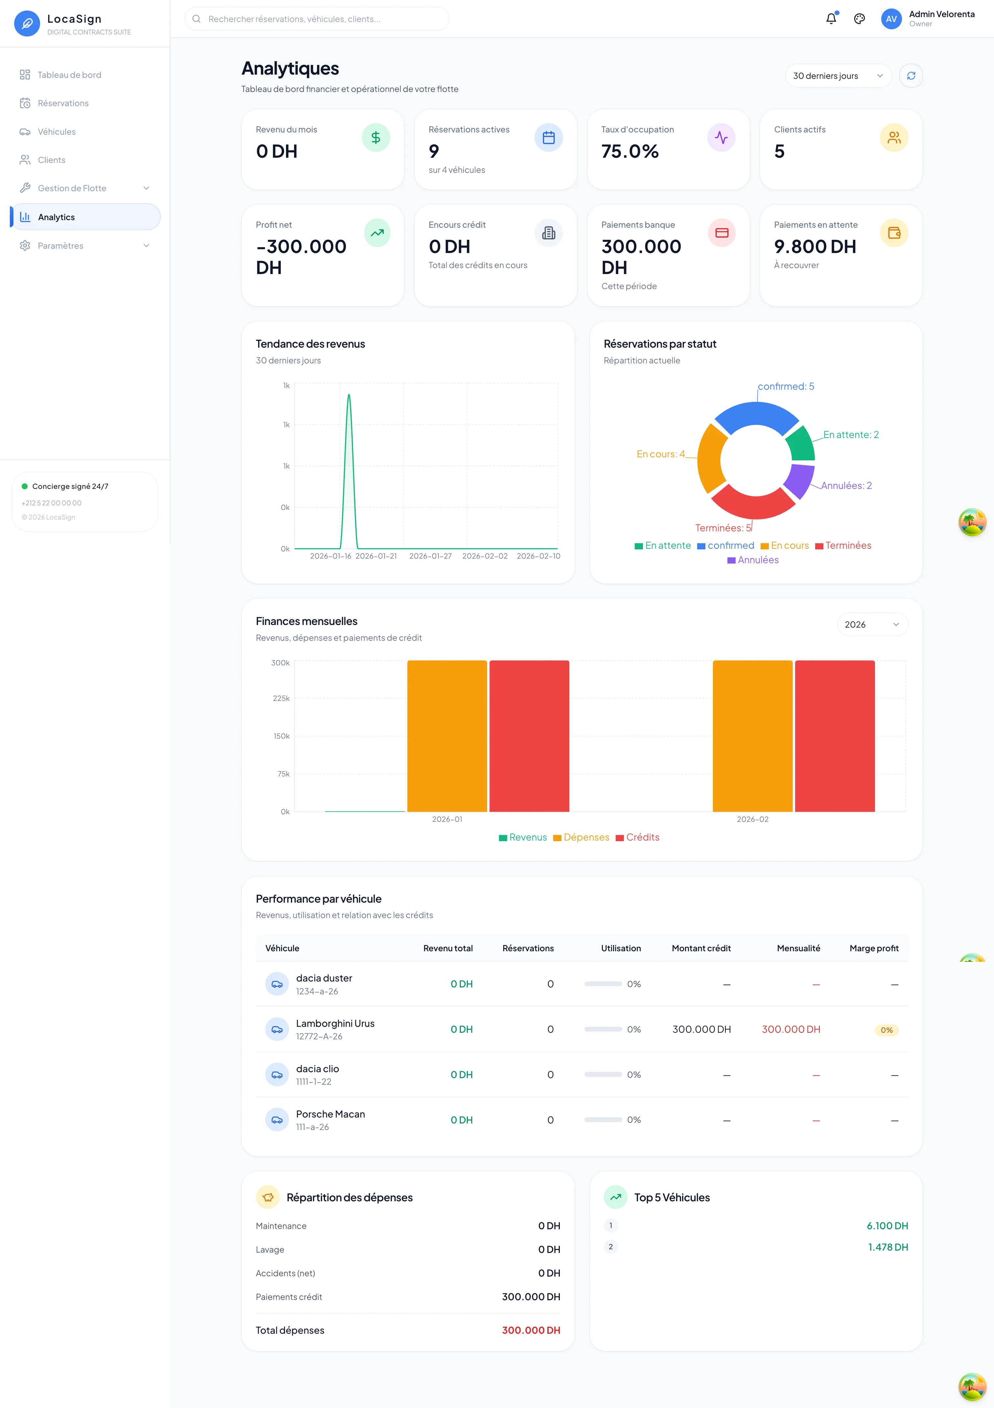The width and height of the screenshot is (994, 1408).
Task: Open the 2026 year selector dropdown
Action: coord(872,624)
